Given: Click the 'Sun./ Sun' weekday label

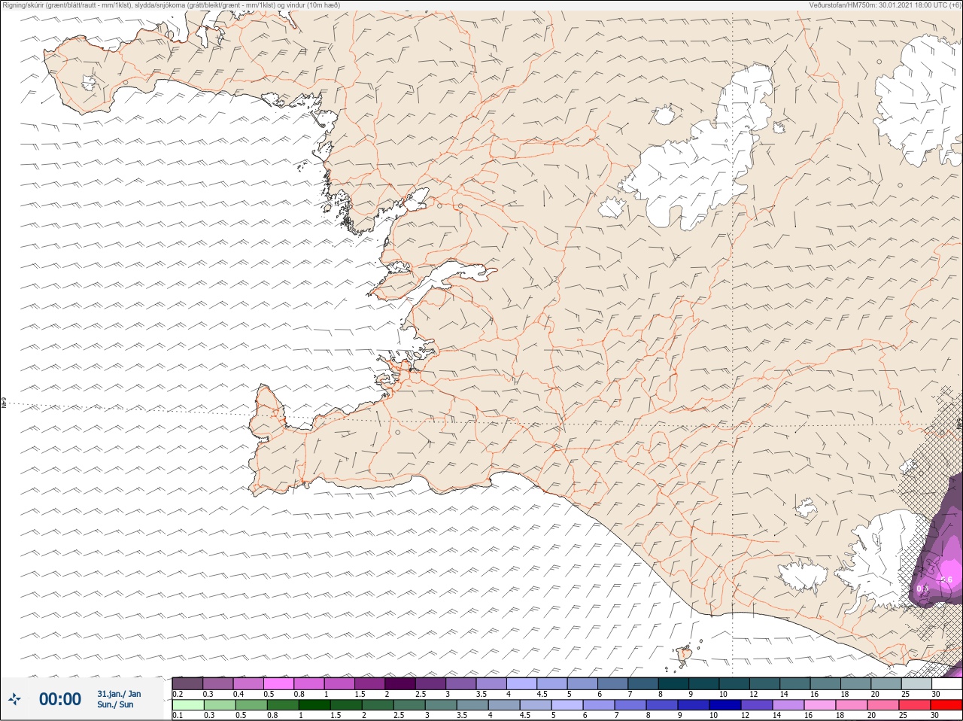Looking at the screenshot, I should [x=115, y=704].
